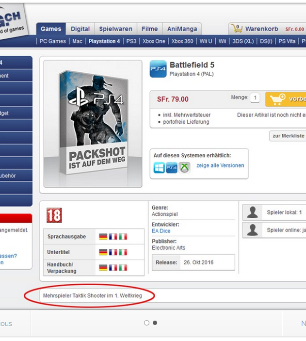Viewport: 306px width, 341px height.
Task: Click the SFr. 79.00 price
Action: click(x=173, y=99)
